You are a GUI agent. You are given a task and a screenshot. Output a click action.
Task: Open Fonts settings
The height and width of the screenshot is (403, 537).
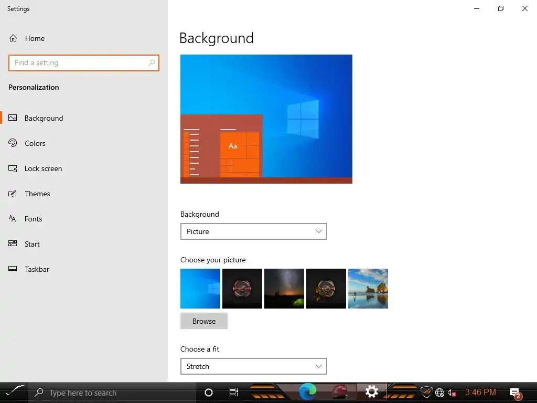(84, 219)
